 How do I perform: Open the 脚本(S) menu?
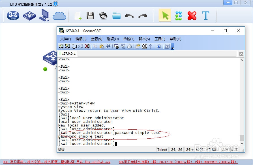point(144,39)
